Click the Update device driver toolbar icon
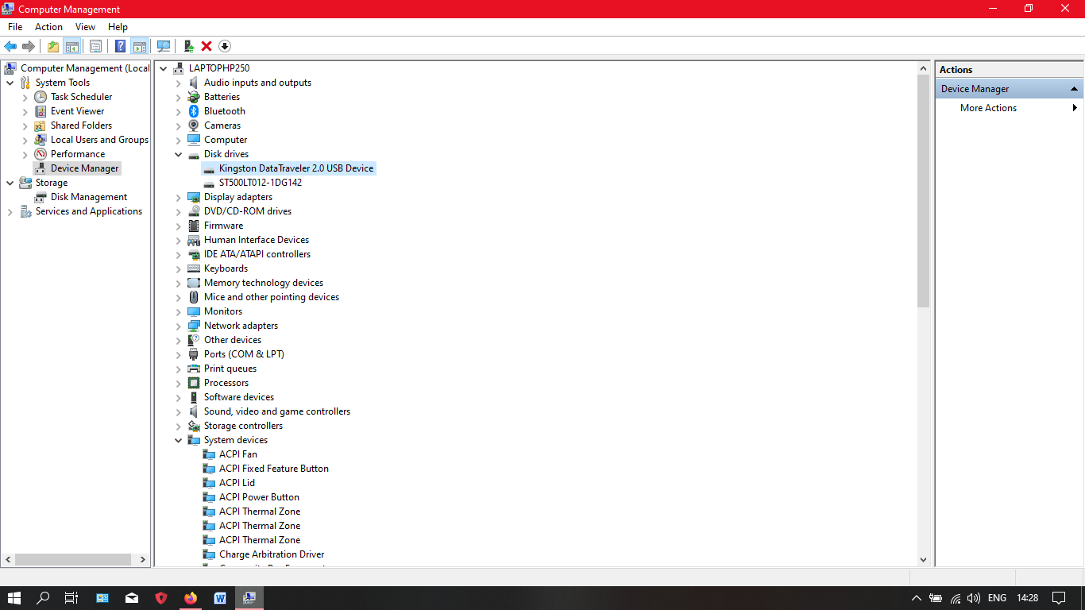This screenshot has height=610, width=1085. tap(188, 46)
